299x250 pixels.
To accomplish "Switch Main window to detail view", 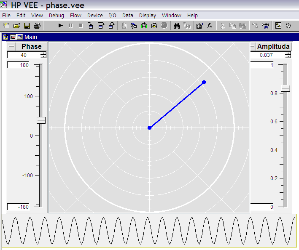I will click(20, 37).
